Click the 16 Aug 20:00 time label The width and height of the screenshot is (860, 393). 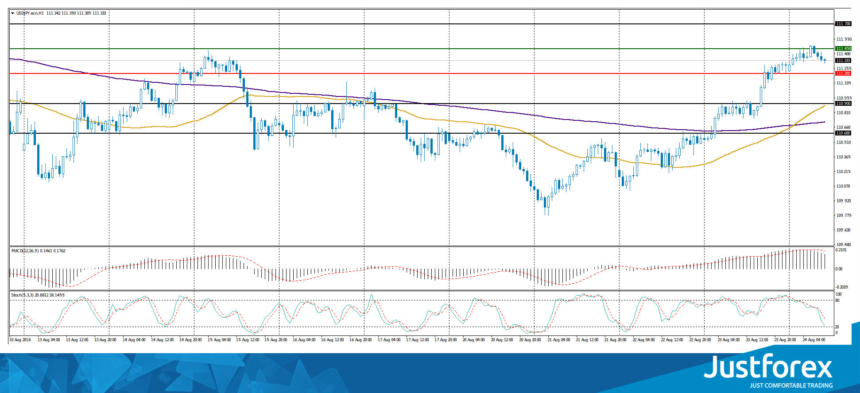pyautogui.click(x=360, y=340)
